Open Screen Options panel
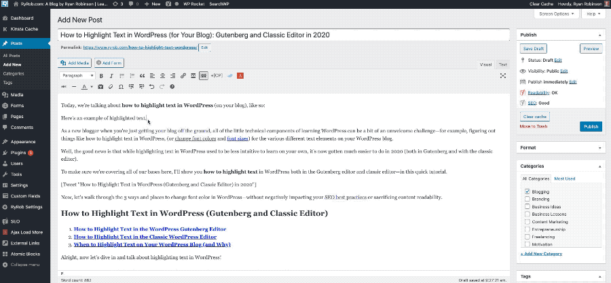 point(557,14)
